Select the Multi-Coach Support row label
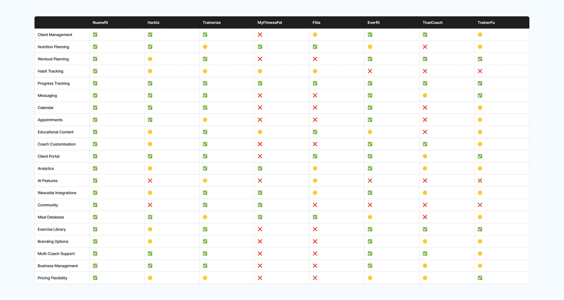The width and height of the screenshot is (564, 300). tap(56, 254)
